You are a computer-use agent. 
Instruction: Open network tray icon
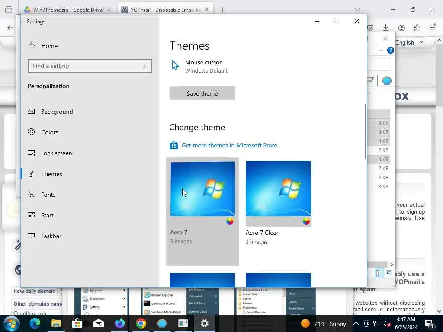point(377,323)
